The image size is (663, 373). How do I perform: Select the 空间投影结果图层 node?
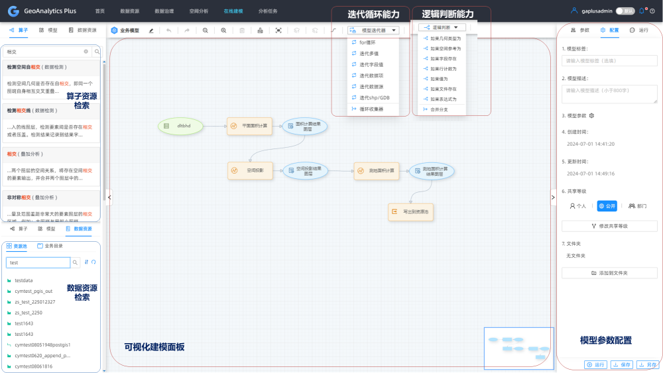point(305,171)
